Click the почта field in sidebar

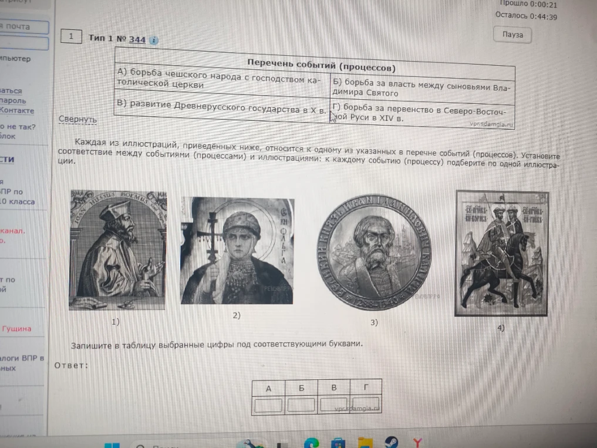pos(24,27)
